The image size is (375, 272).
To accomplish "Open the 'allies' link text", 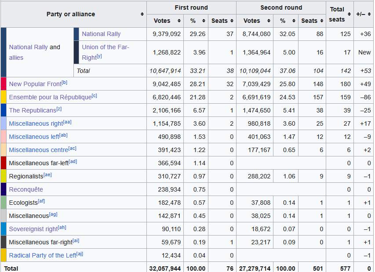I will [16, 58].
